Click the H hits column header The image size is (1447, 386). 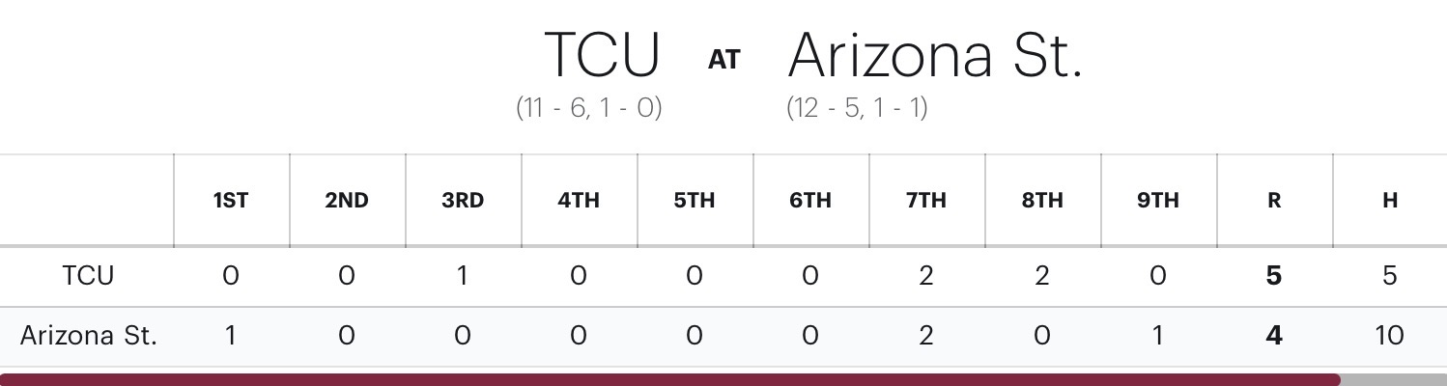(1390, 201)
